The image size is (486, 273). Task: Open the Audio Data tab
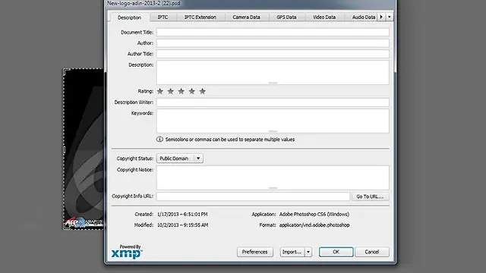364,17
